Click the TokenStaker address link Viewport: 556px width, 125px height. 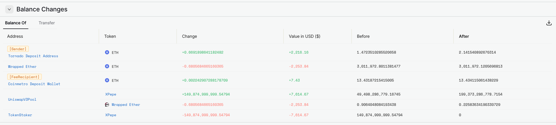pos(20,115)
